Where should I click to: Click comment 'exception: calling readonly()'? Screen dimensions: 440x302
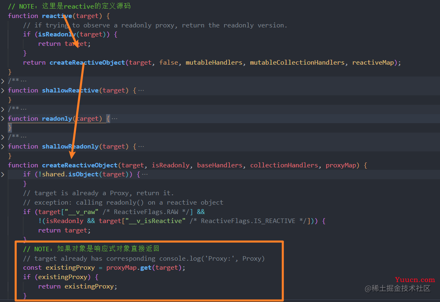click(123, 202)
